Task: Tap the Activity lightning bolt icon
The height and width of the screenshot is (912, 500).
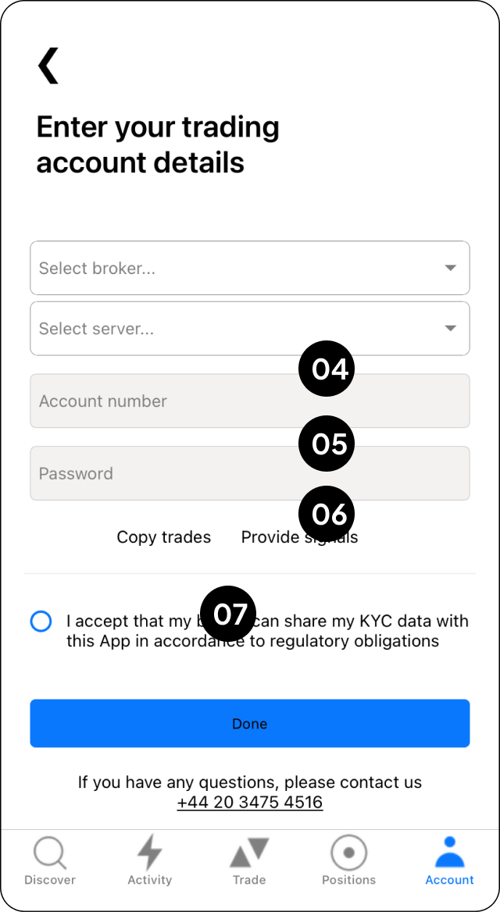Action: (149, 853)
